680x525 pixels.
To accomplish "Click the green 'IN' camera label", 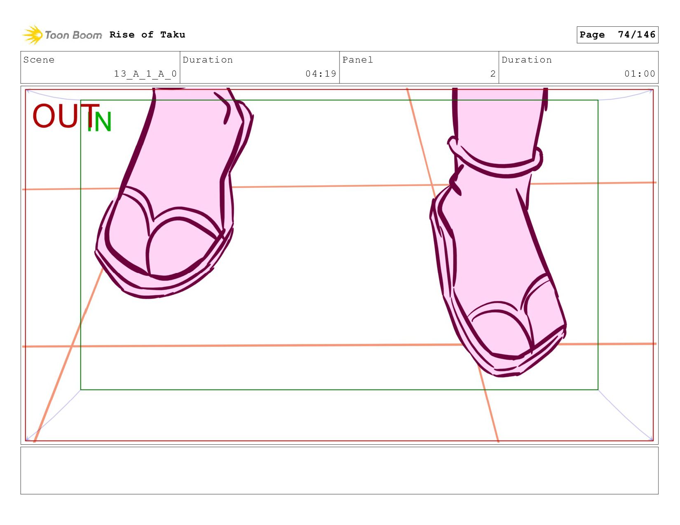I will tap(100, 121).
